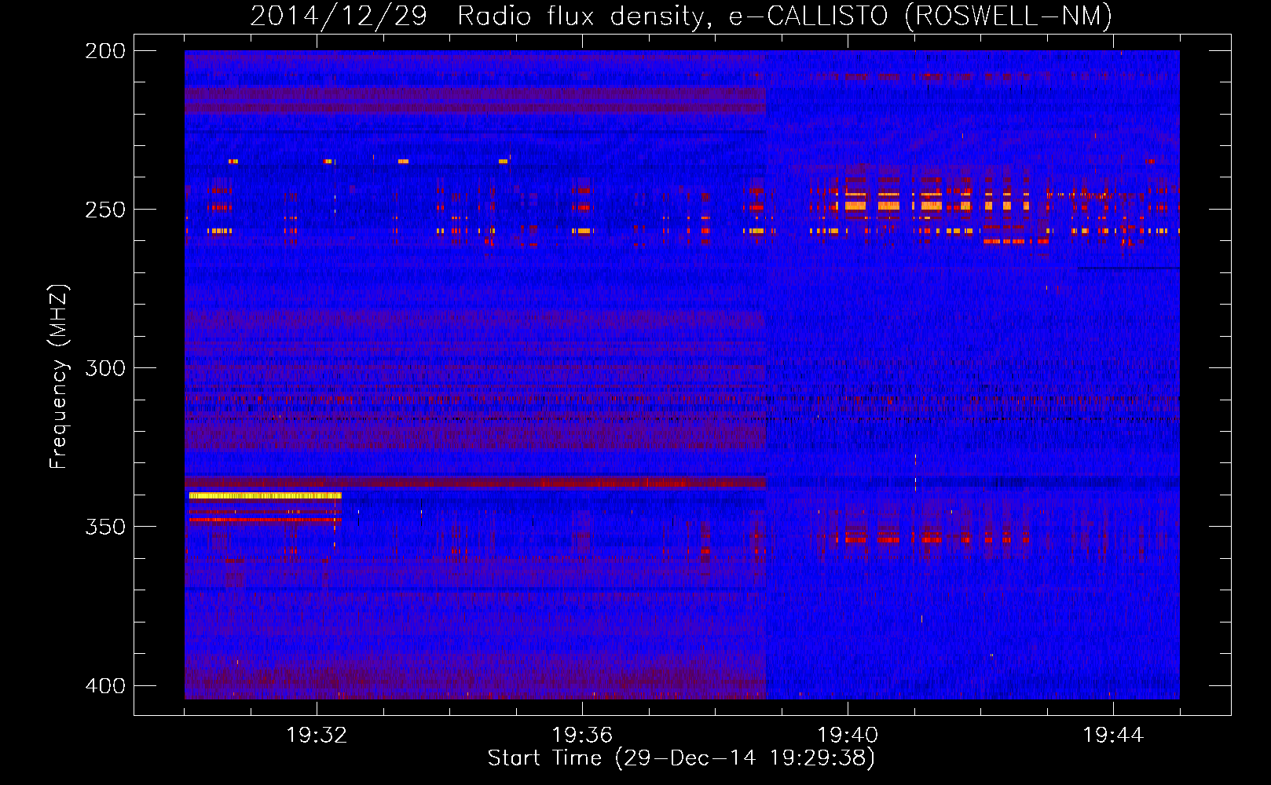Screen dimensions: 1271x785
Task: Click the 19:36 time tick label
Action: click(582, 736)
